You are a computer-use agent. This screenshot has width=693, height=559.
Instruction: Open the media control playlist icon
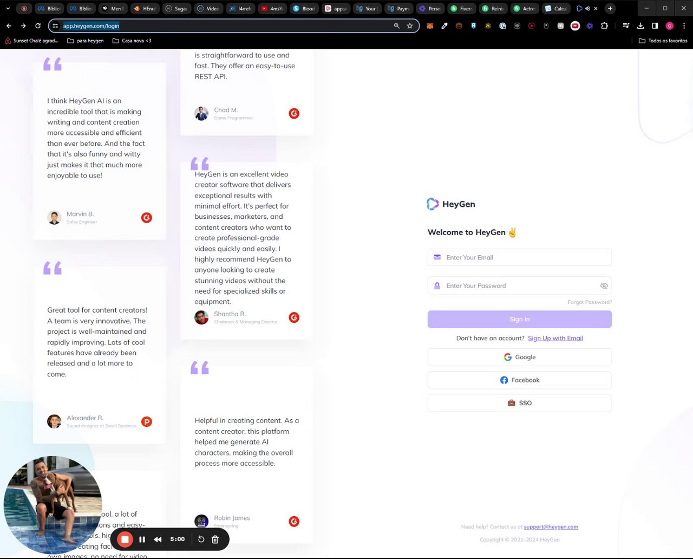(626, 25)
